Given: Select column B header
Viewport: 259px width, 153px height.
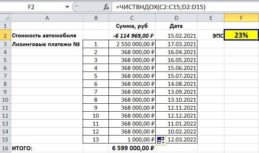Looking at the screenshot, I should coord(96,17).
